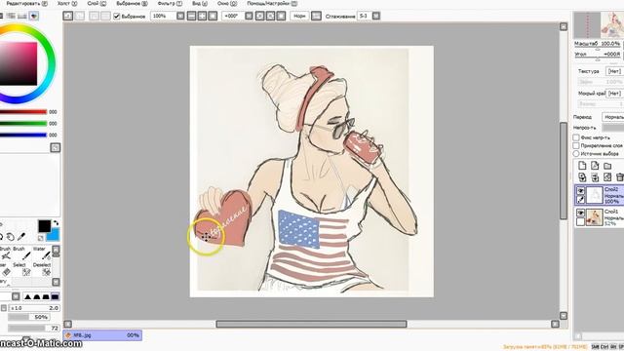This screenshot has height=351, width=624.
Task: Click the brush size field showing 2.0
Action: click(x=34, y=308)
